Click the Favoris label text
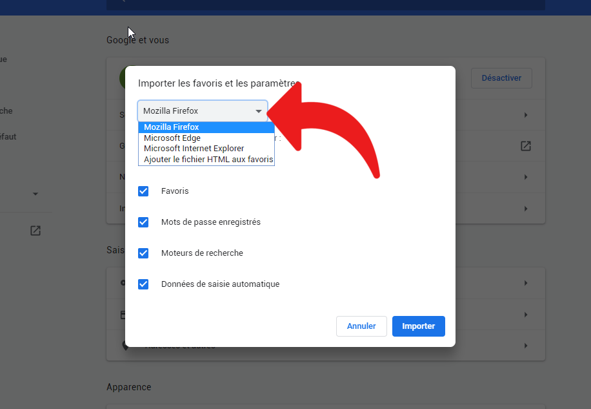The image size is (591, 409). coord(175,191)
